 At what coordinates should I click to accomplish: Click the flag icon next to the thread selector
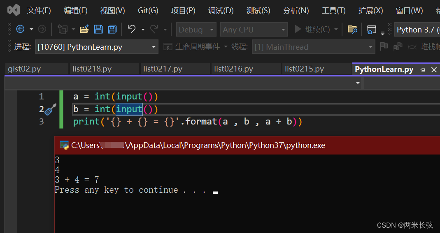(x=384, y=46)
